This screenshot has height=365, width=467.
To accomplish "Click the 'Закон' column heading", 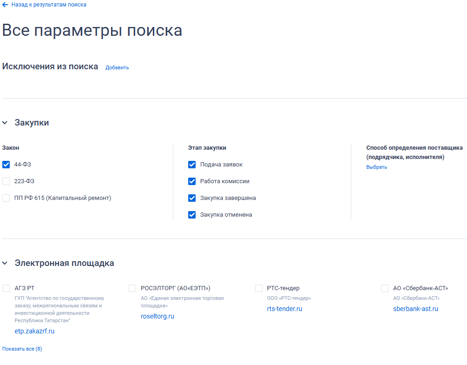I will [11, 148].
